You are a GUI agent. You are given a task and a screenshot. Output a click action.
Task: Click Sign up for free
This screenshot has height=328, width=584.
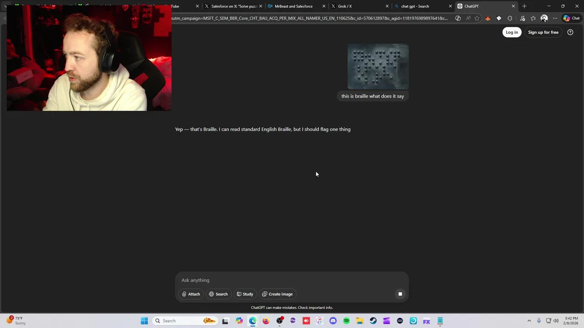click(543, 32)
